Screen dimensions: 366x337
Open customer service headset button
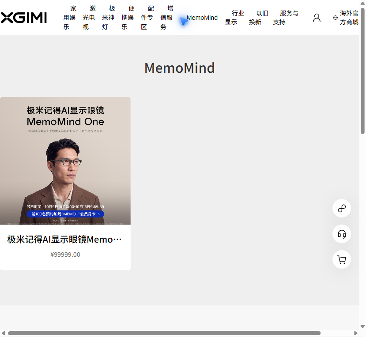(341, 234)
